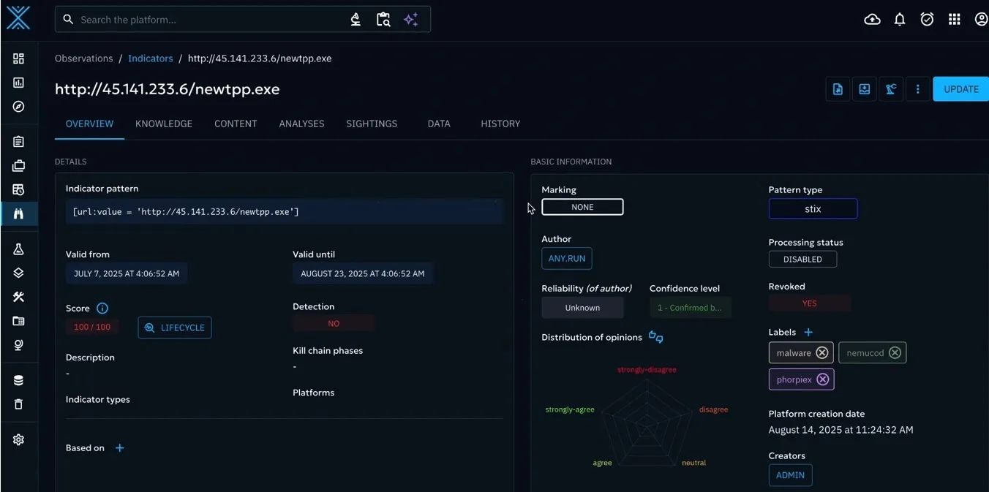Image resolution: width=989 pixels, height=492 pixels.
Task: Switch to the Sightings tab
Action: tap(372, 124)
